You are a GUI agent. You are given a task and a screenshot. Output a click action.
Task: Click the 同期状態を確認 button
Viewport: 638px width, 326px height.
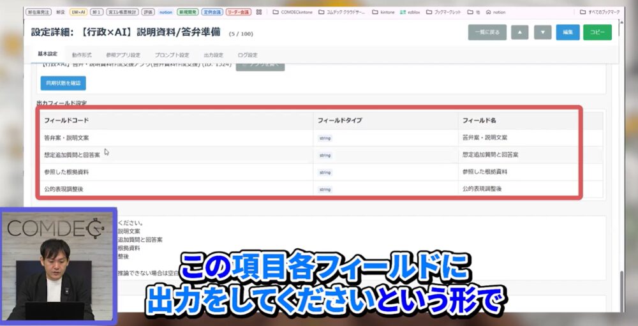63,83
